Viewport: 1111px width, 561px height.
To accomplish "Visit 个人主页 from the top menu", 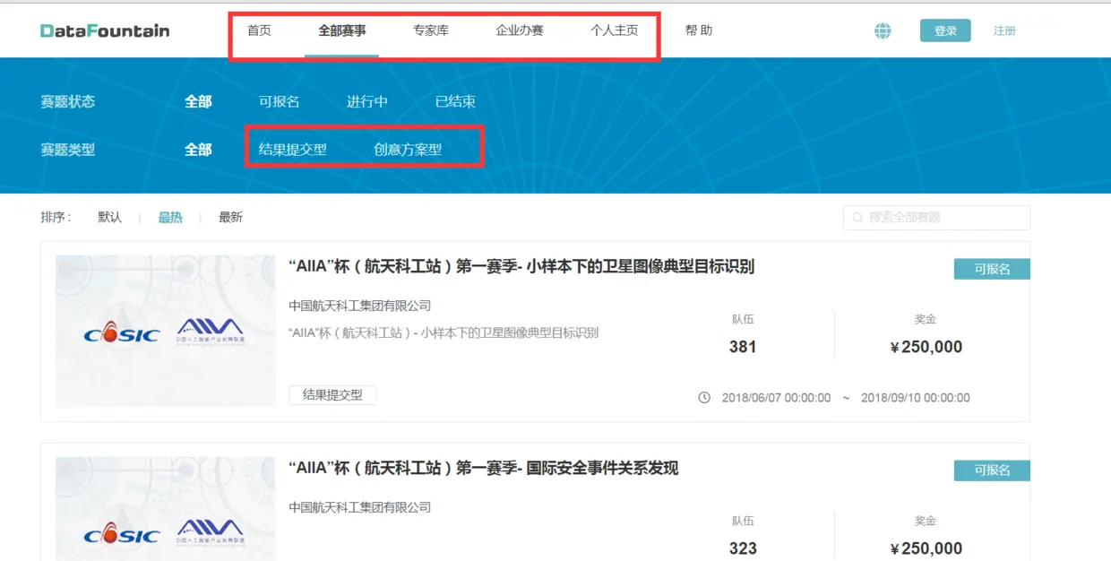I will 615,30.
